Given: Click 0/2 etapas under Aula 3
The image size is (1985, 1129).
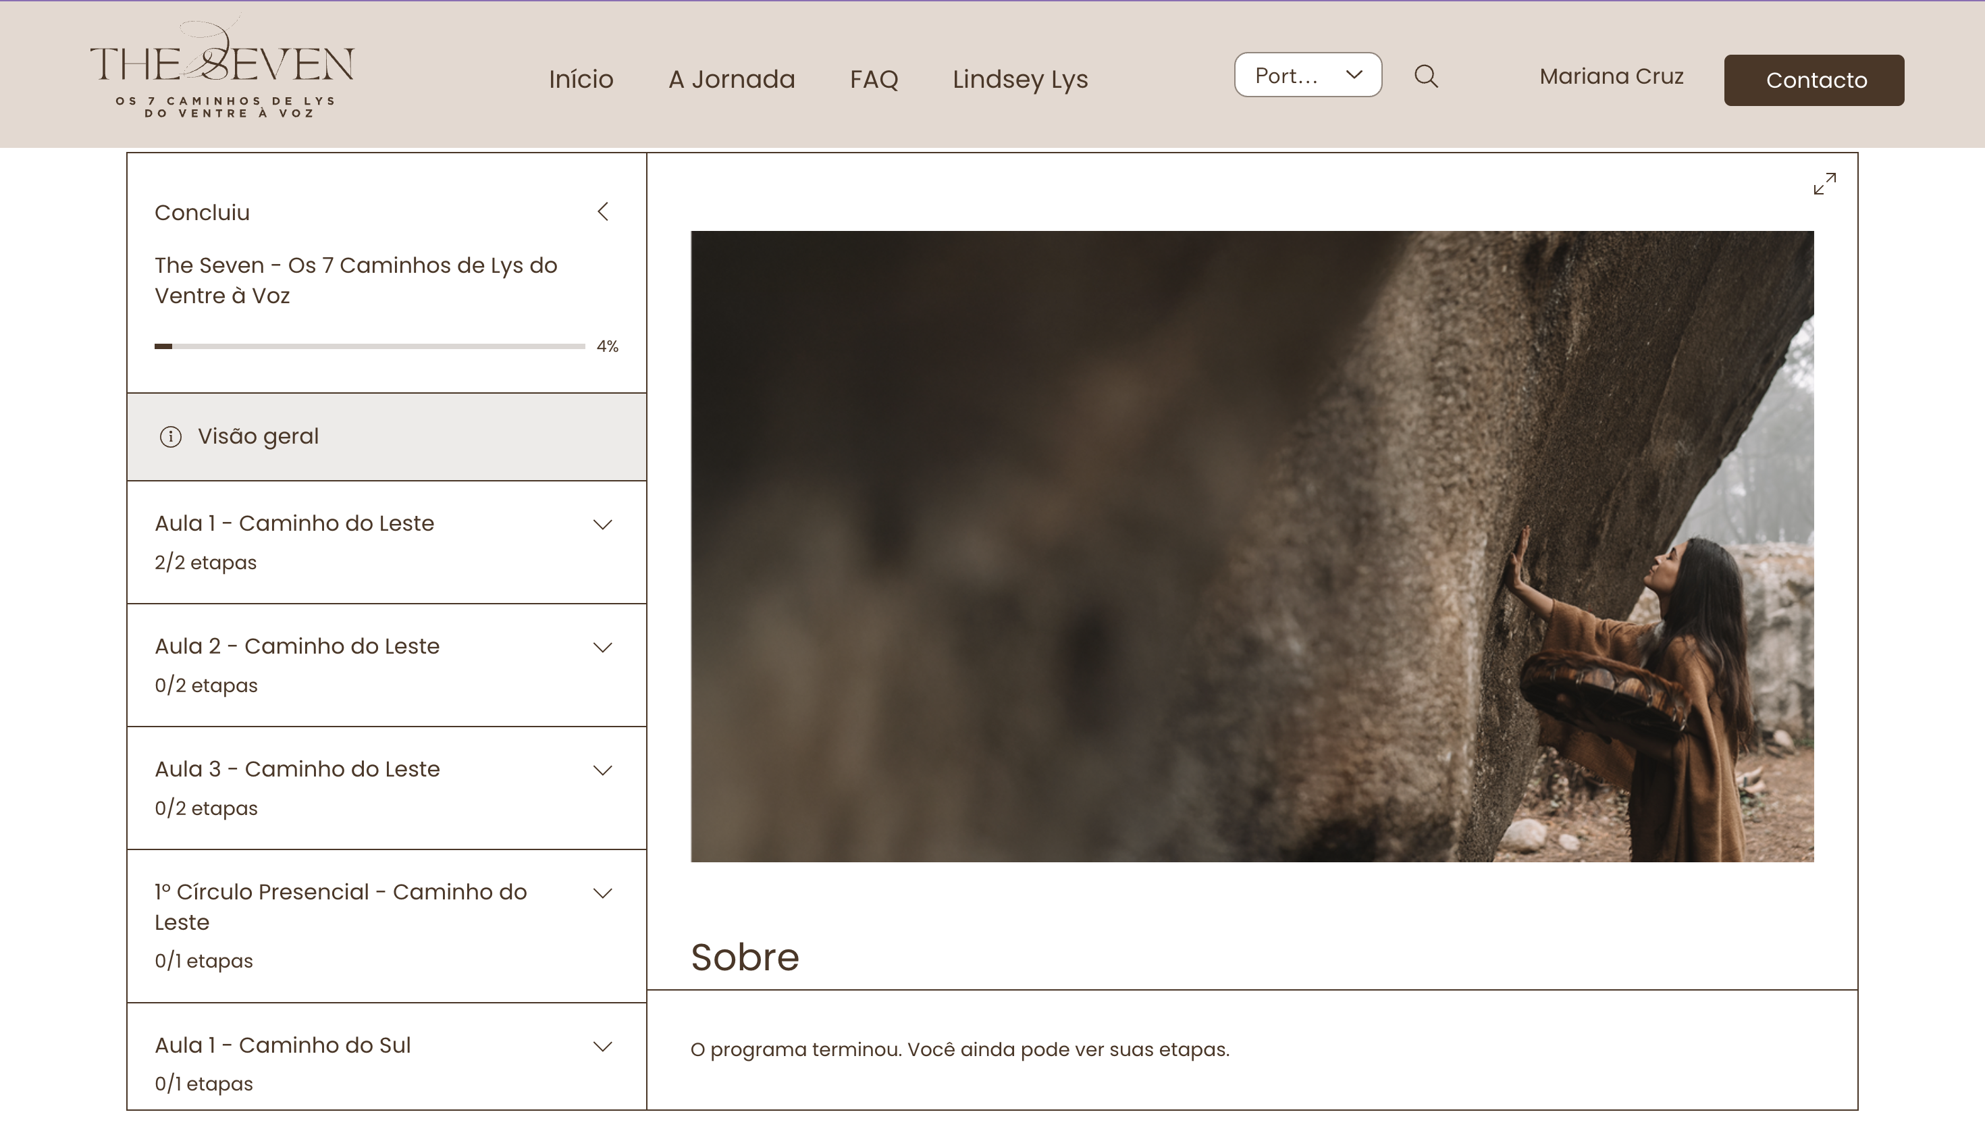Looking at the screenshot, I should click(206, 808).
